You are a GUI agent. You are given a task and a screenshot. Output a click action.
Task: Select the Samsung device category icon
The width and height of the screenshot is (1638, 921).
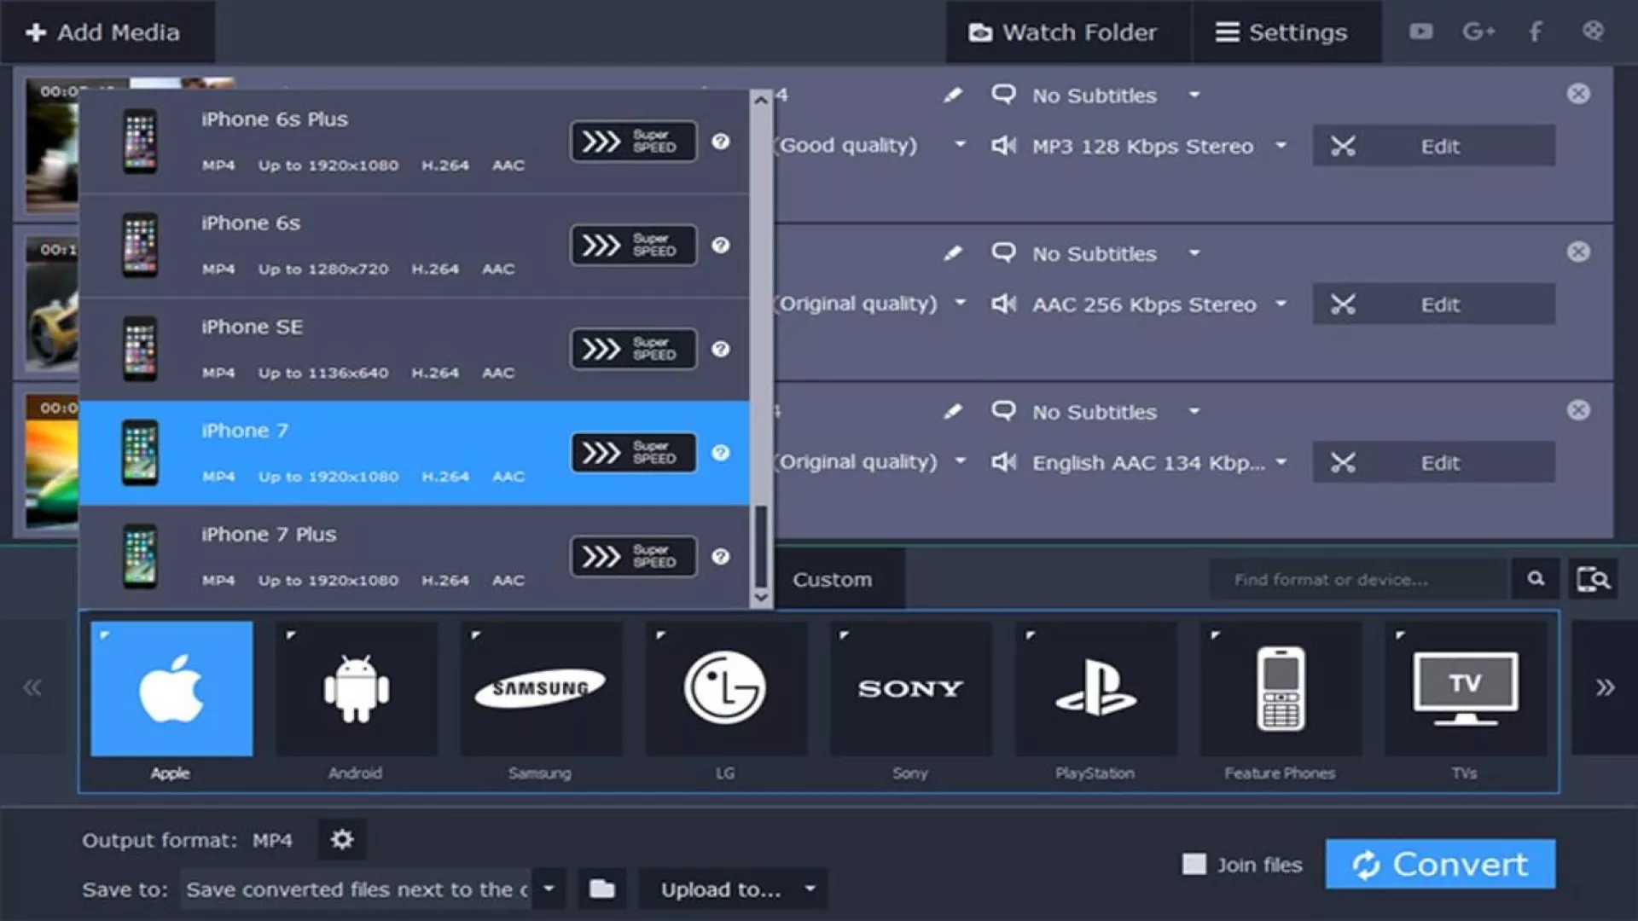pos(541,688)
